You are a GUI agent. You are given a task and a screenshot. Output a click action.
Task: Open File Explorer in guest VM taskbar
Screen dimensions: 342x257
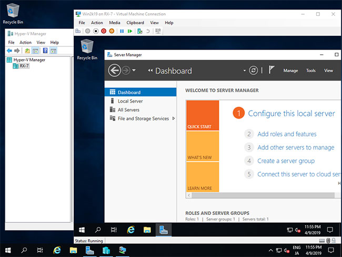[x=147, y=230]
